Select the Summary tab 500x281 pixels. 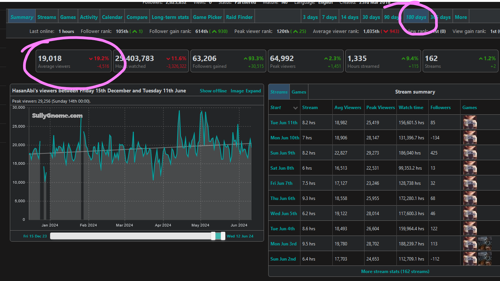point(22,17)
